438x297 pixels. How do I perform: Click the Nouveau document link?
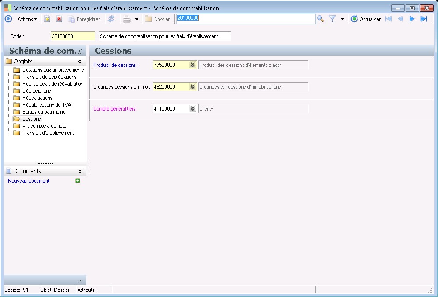click(28, 181)
